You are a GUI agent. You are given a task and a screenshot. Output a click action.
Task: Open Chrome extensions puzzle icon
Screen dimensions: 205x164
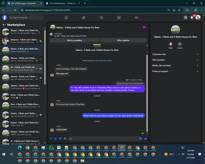(187, 10)
